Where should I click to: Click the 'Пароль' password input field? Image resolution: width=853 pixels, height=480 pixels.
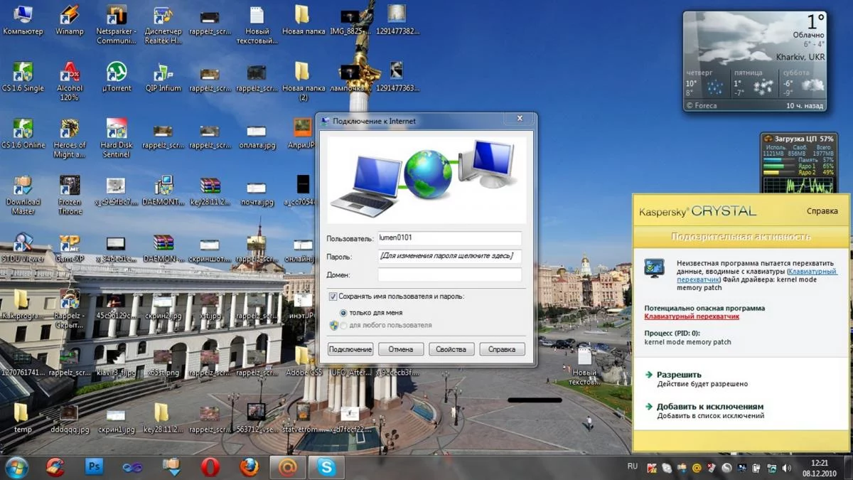pyautogui.click(x=449, y=256)
